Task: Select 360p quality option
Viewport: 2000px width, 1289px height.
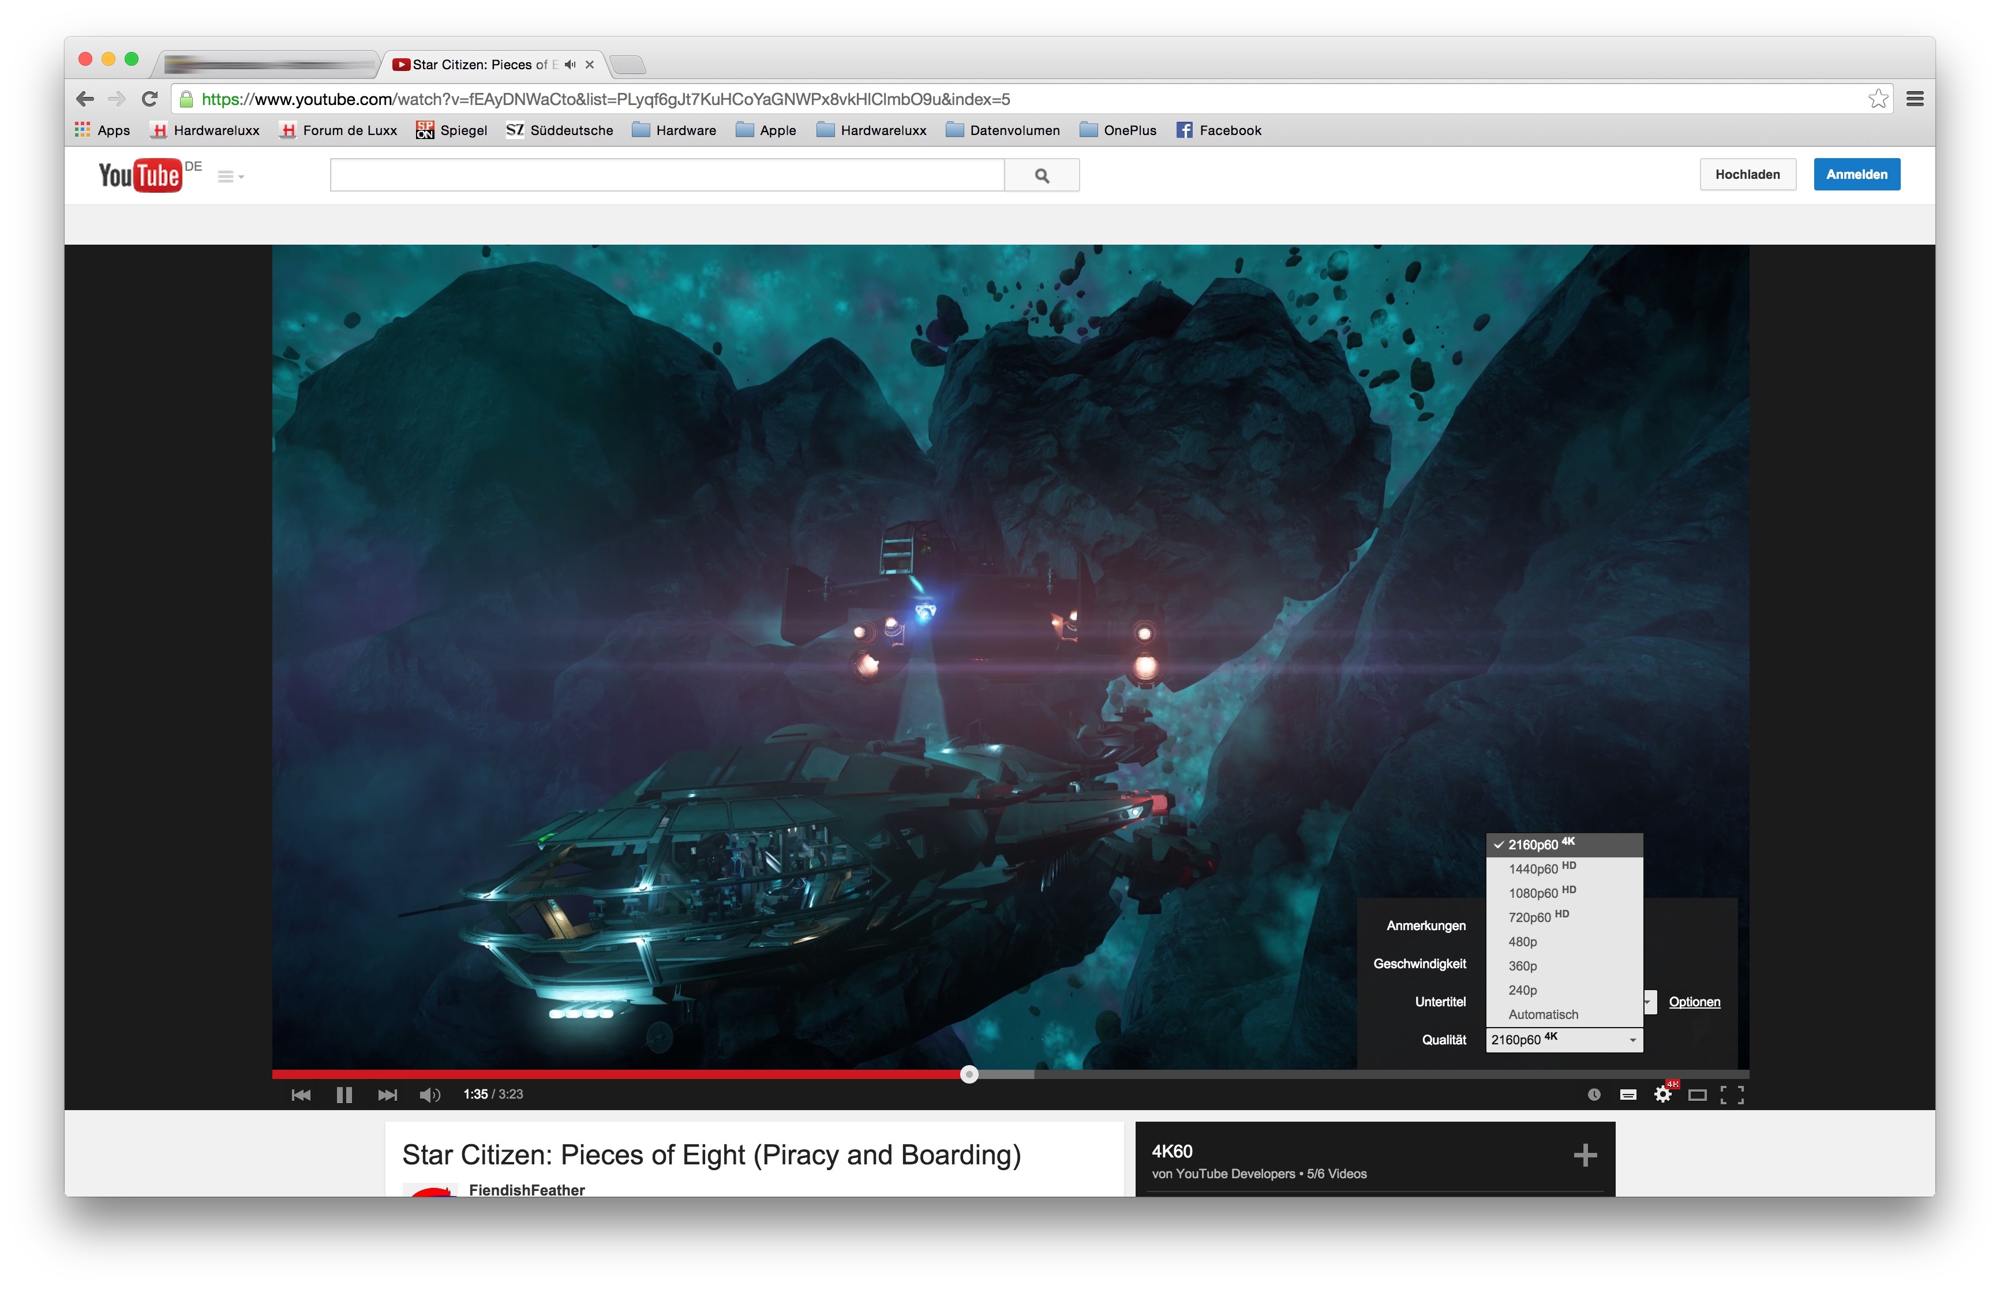Action: point(1564,966)
